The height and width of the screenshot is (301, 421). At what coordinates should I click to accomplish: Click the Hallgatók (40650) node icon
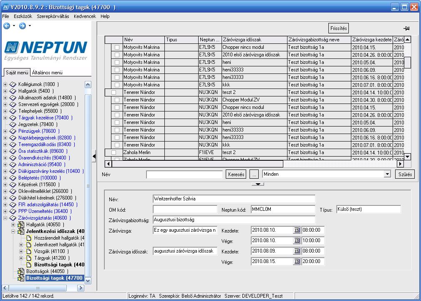pyautogui.click(x=21, y=225)
